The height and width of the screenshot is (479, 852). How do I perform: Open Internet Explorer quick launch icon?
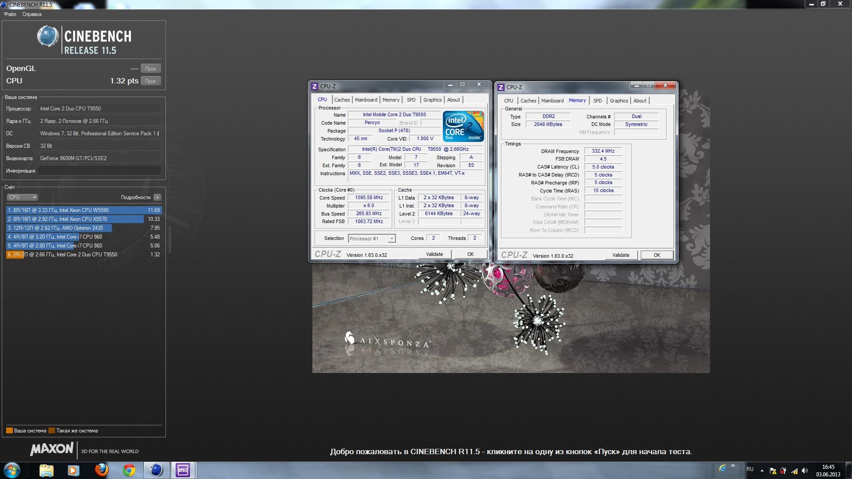pyautogui.click(x=722, y=468)
